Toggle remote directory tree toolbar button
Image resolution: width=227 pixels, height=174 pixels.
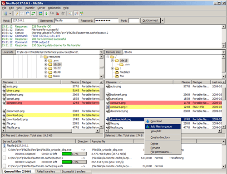[x=28, y=14]
